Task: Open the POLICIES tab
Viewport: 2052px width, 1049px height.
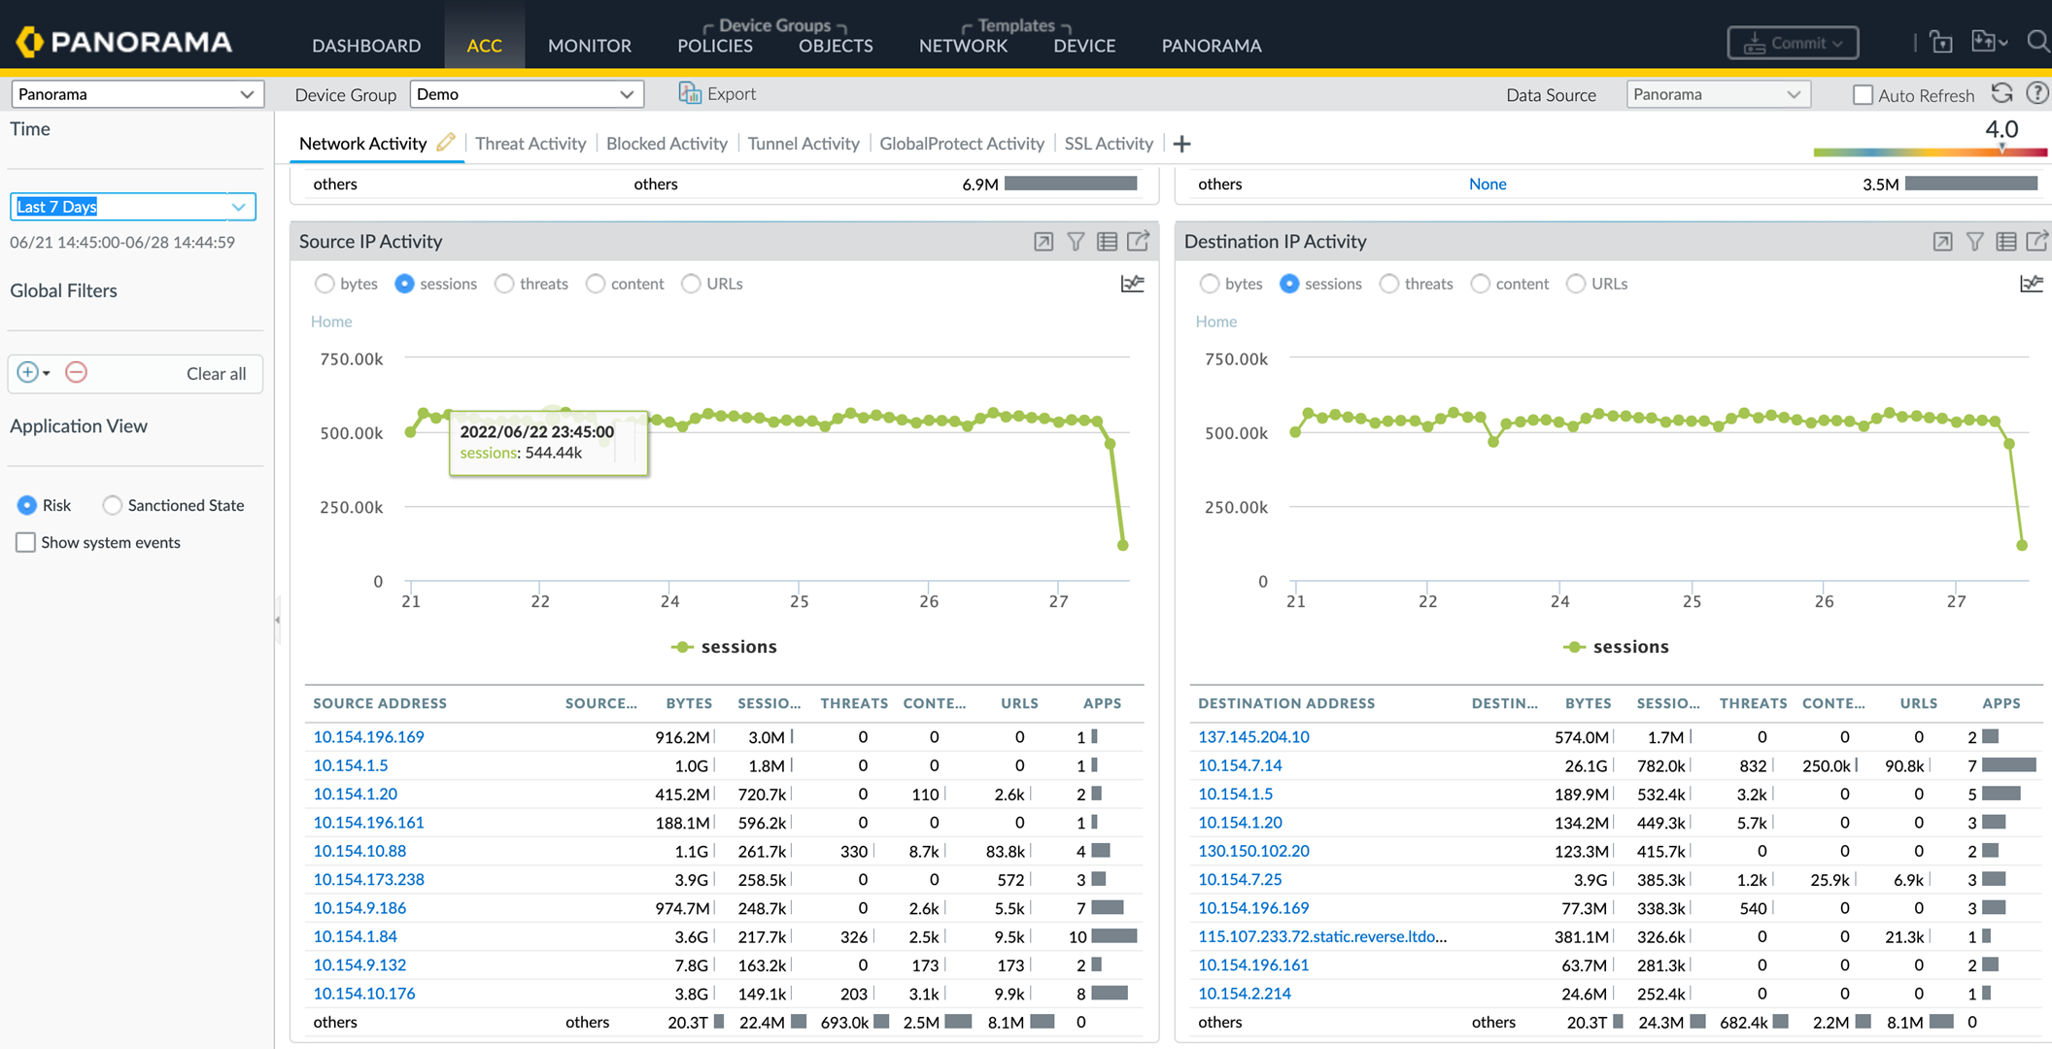Action: 715,46
